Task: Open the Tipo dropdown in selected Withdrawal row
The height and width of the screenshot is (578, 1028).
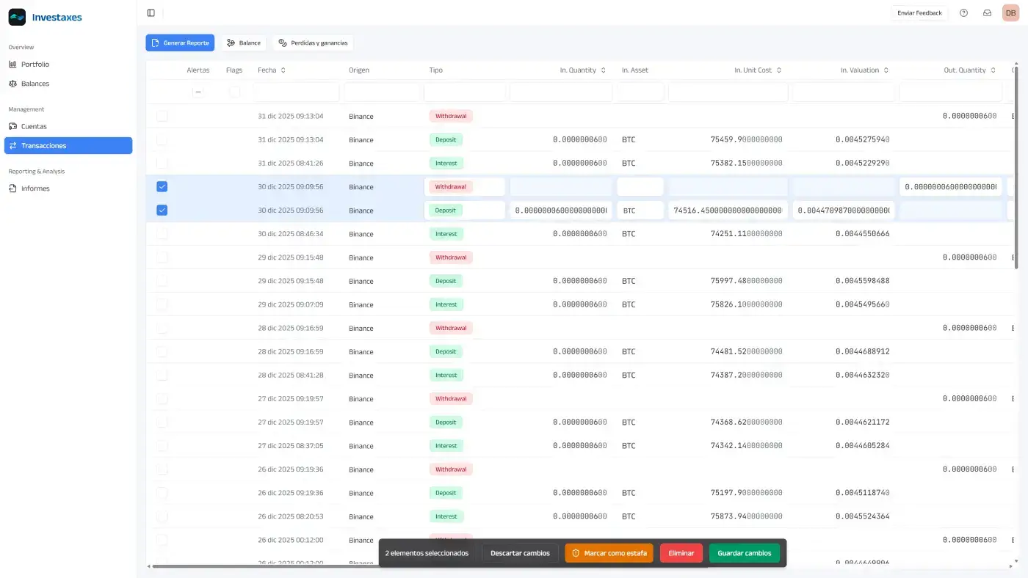Action: (465, 186)
